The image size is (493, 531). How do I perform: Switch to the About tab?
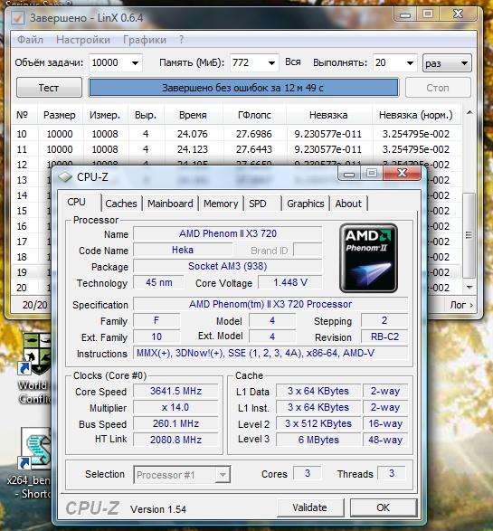click(x=348, y=204)
